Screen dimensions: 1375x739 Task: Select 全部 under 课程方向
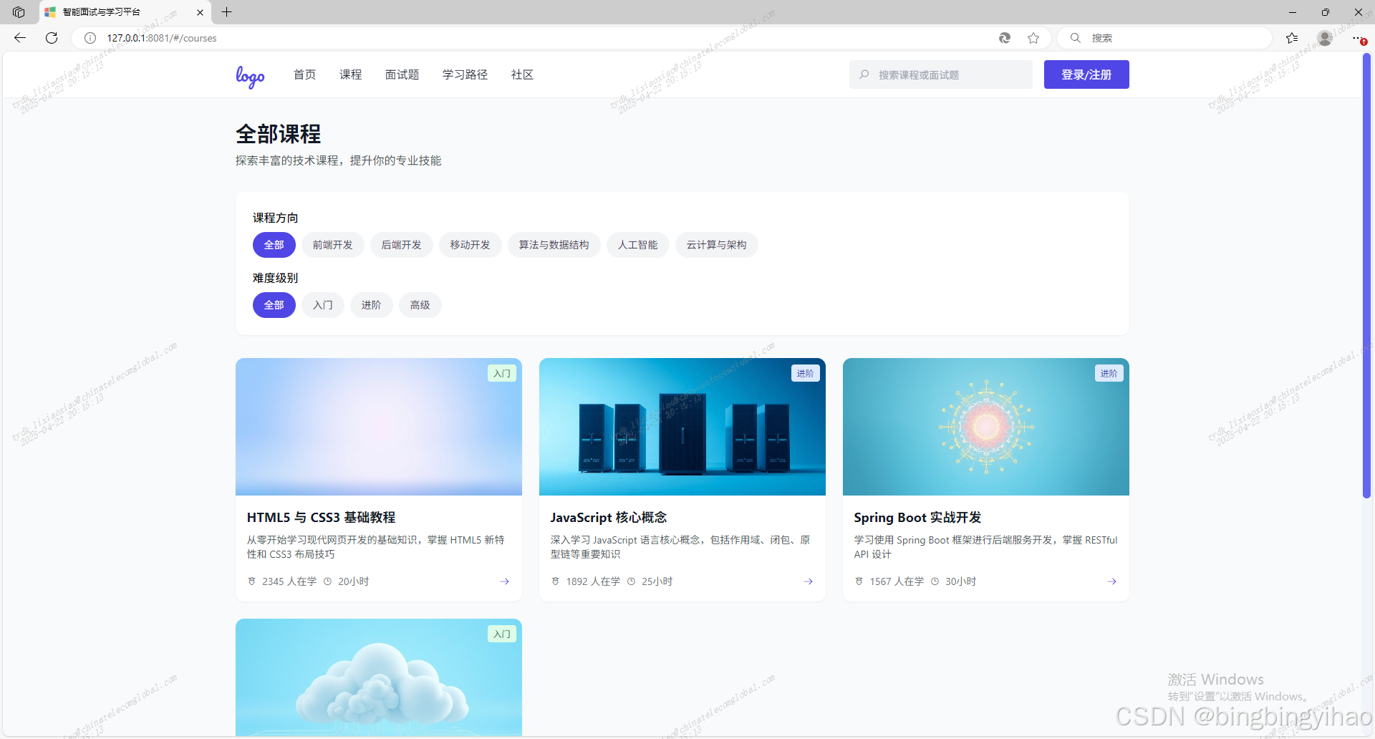point(274,245)
